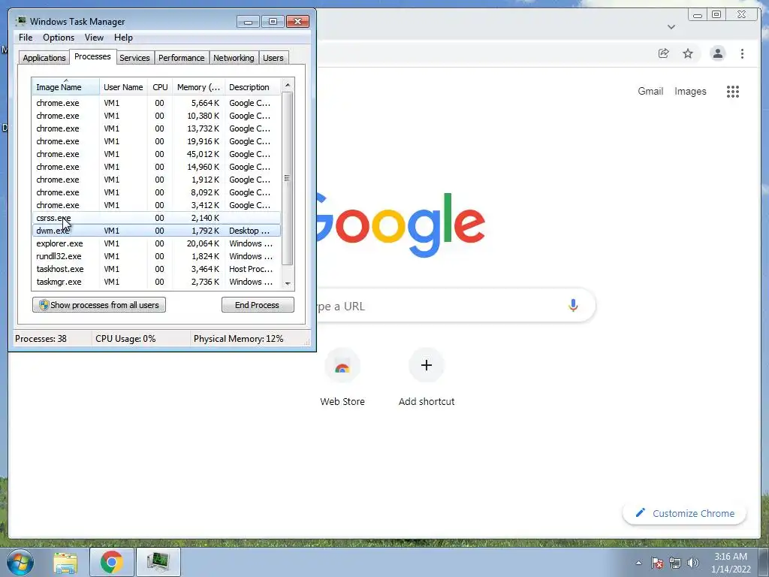Click the process list scroll up arrow
Viewport: 769px width, 577px height.
288,86
